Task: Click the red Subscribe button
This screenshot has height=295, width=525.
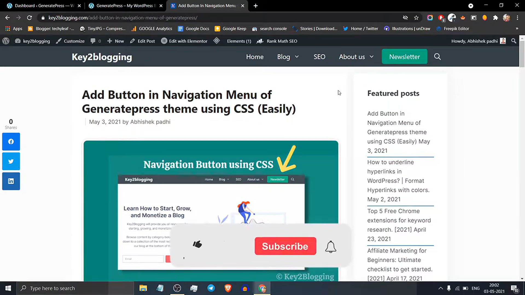Action: (x=285, y=246)
